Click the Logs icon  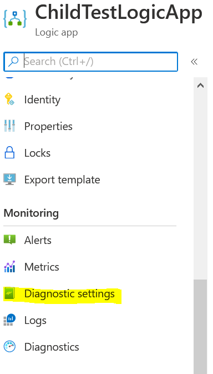click(x=9, y=320)
